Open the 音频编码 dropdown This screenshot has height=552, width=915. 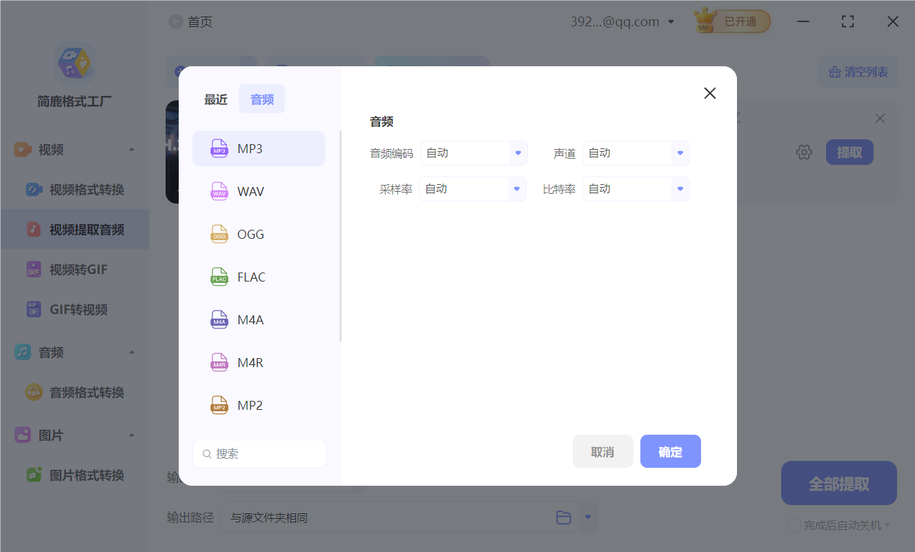pyautogui.click(x=473, y=152)
